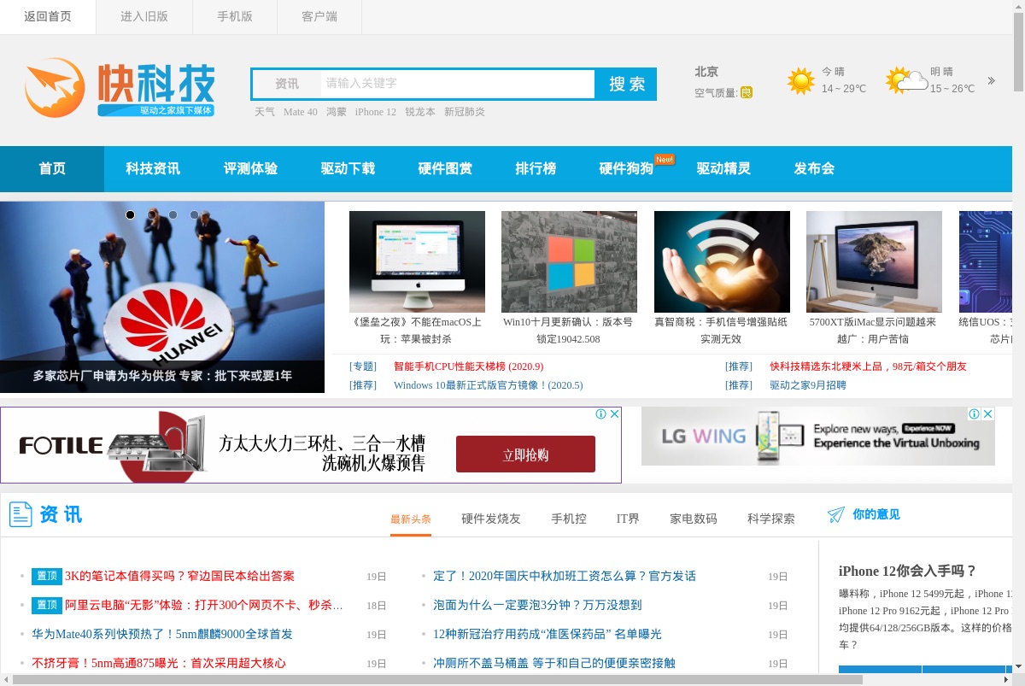Switch to IT界 news tab

click(x=628, y=519)
